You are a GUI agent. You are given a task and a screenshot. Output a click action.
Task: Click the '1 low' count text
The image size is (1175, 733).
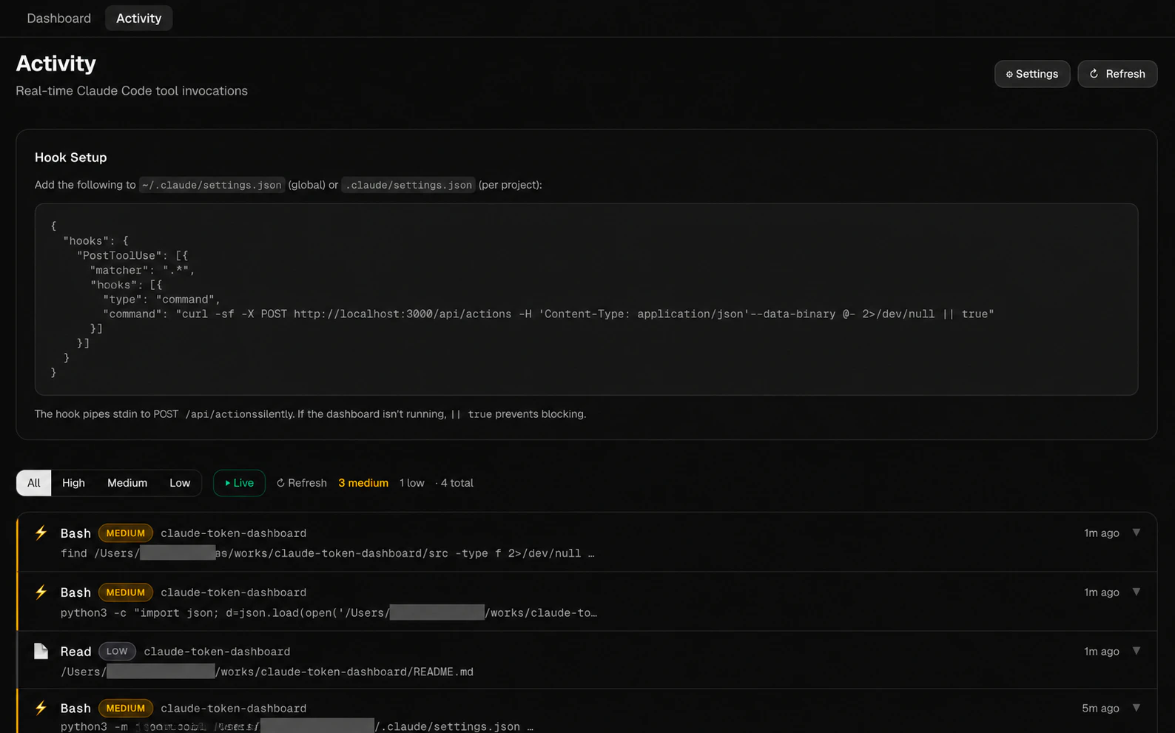point(412,483)
